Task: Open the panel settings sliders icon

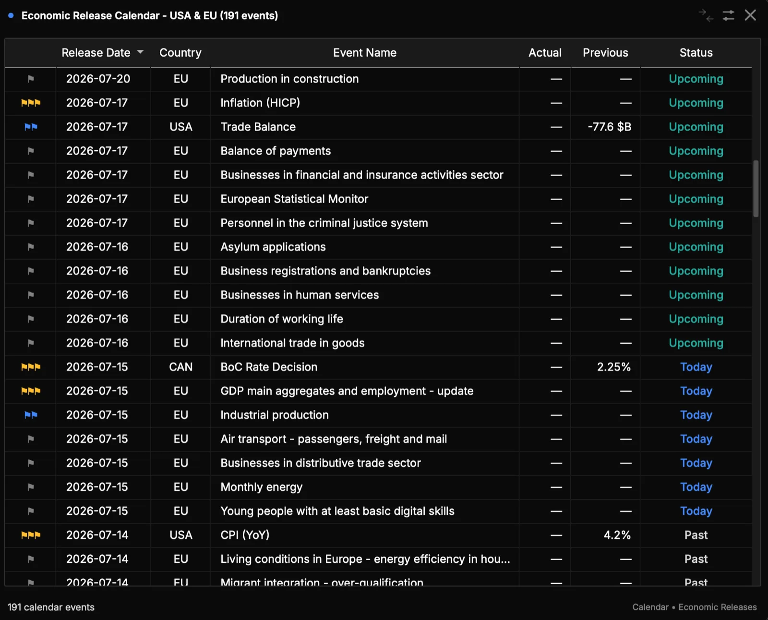Action: point(728,15)
